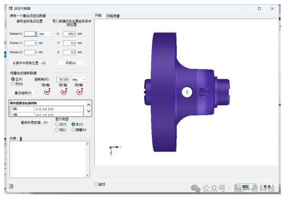This screenshot has height=200, width=285.
Task: Click rotate about Z axis icon
Action: pyautogui.click(x=79, y=92)
